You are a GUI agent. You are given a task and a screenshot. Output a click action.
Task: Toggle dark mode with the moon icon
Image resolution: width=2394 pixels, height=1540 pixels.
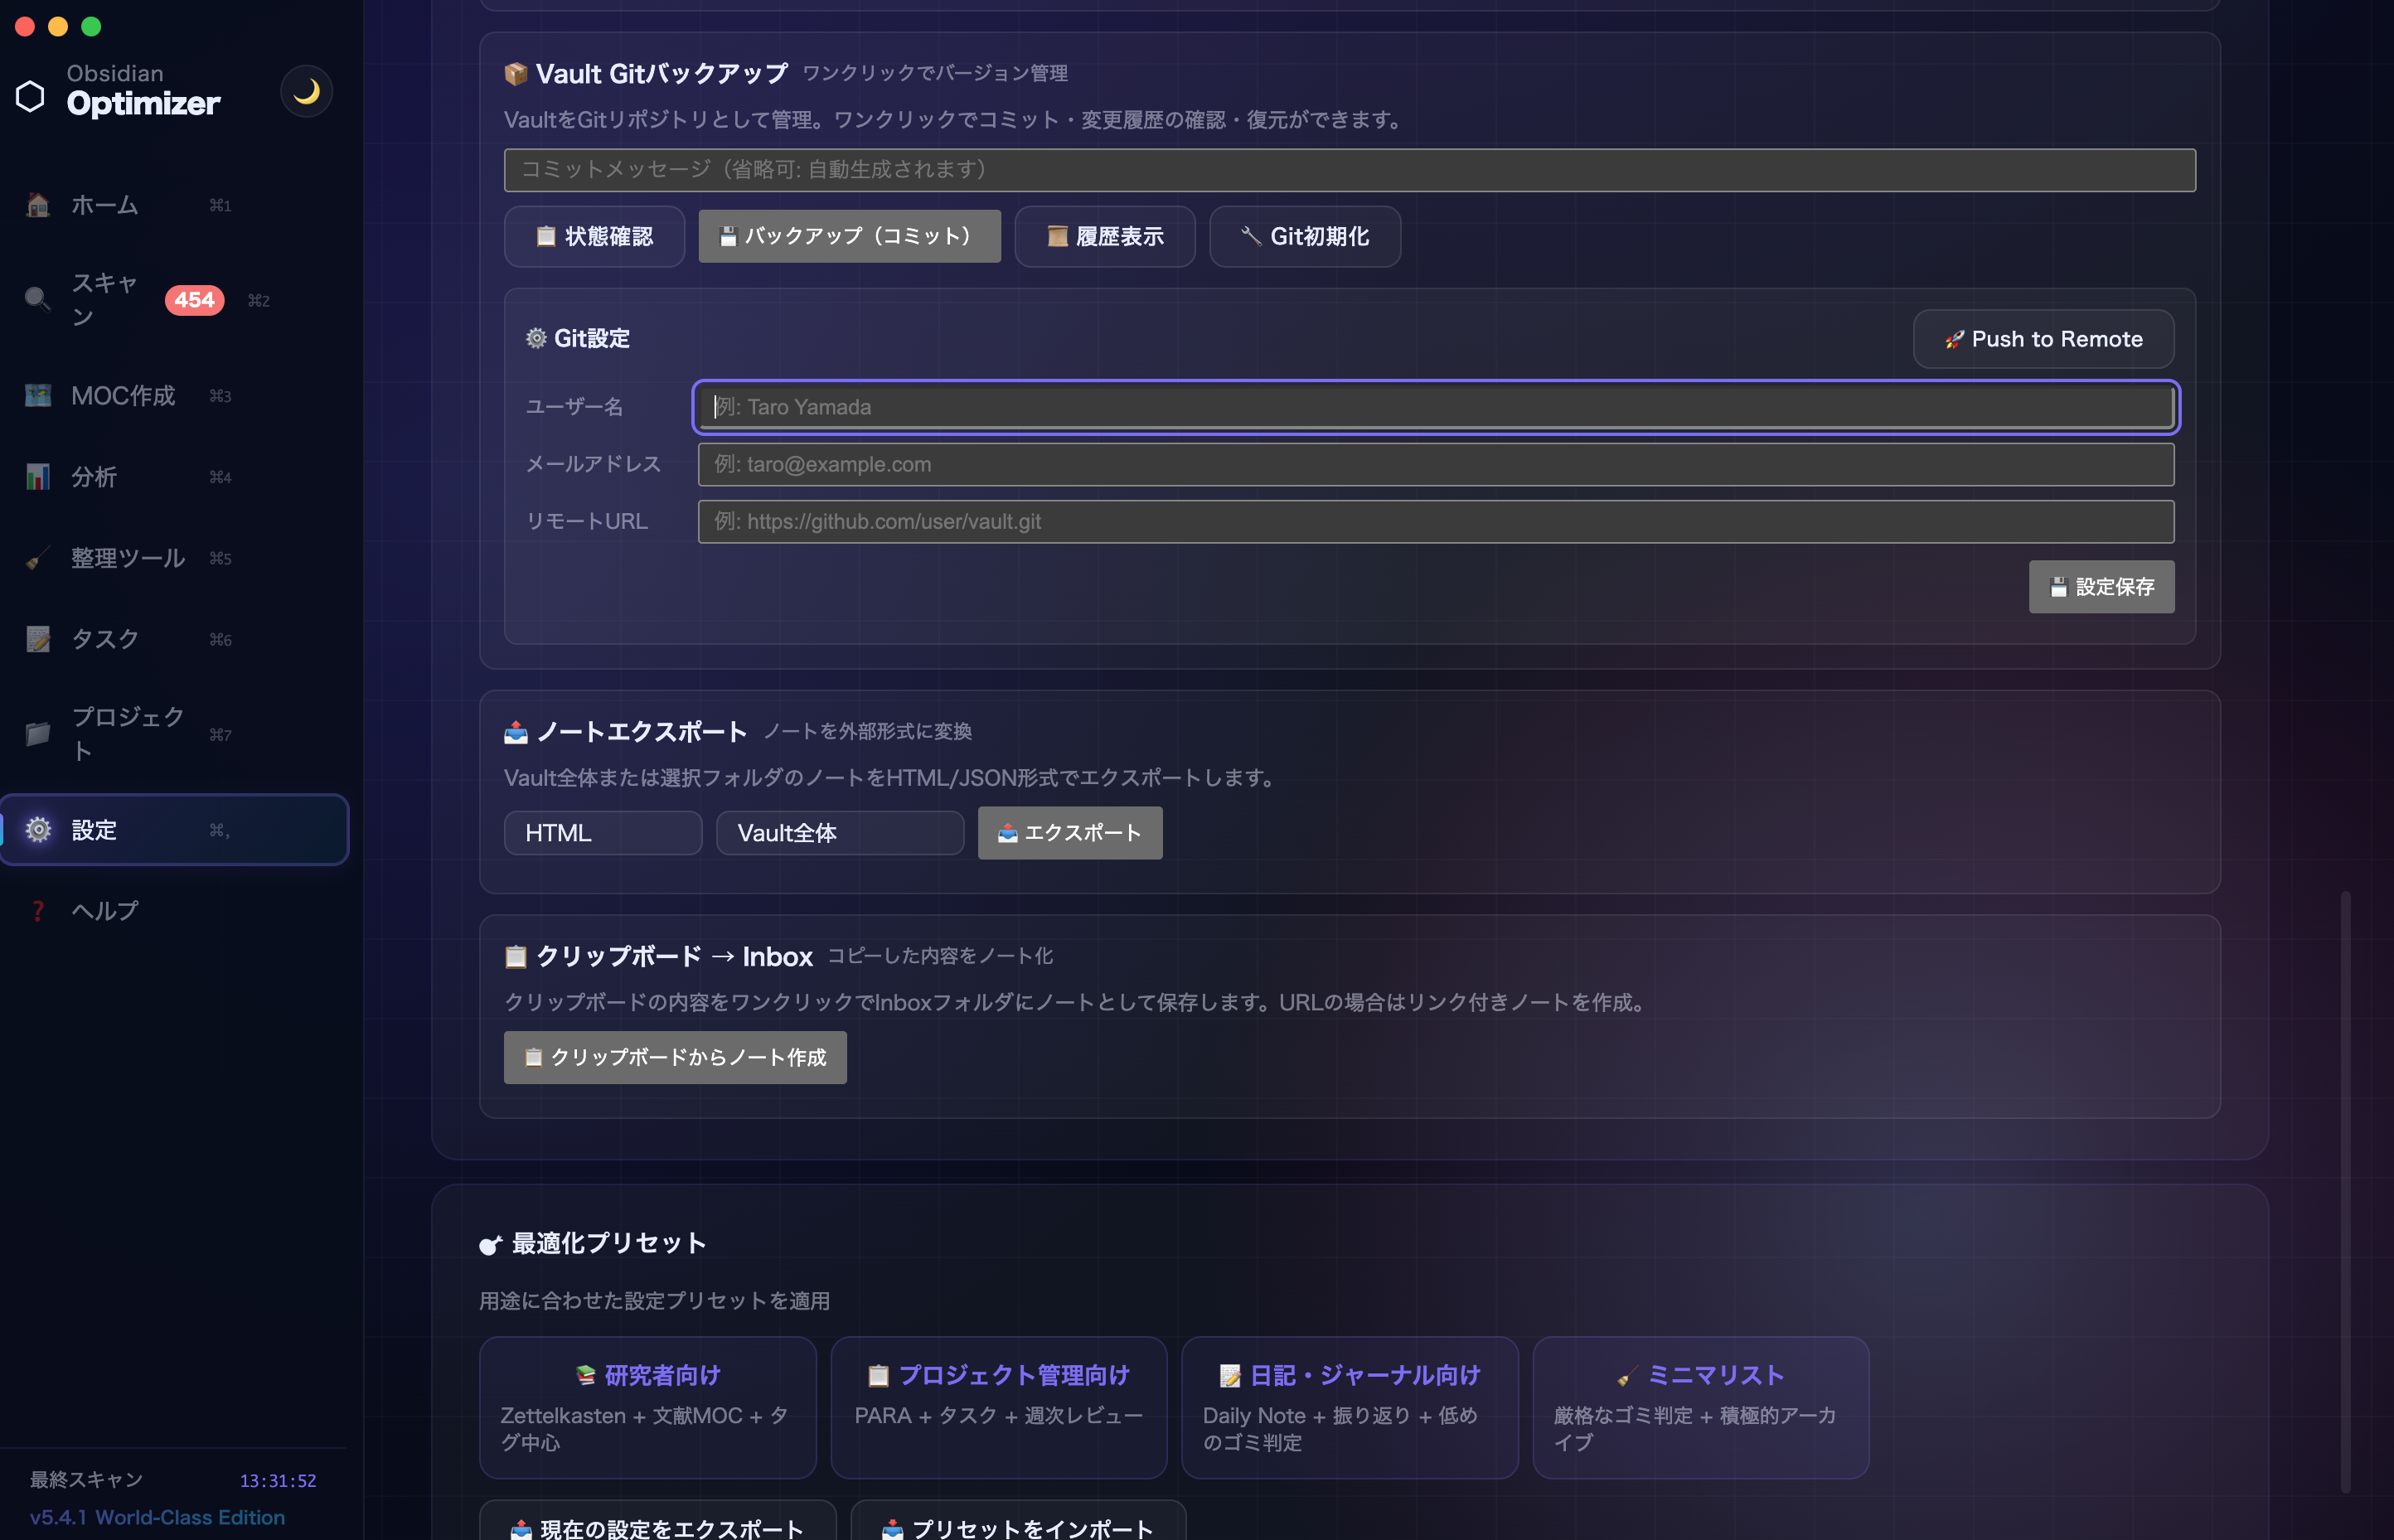(306, 92)
